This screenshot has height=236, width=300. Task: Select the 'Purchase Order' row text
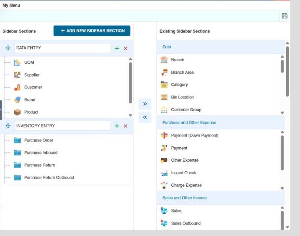39,140
